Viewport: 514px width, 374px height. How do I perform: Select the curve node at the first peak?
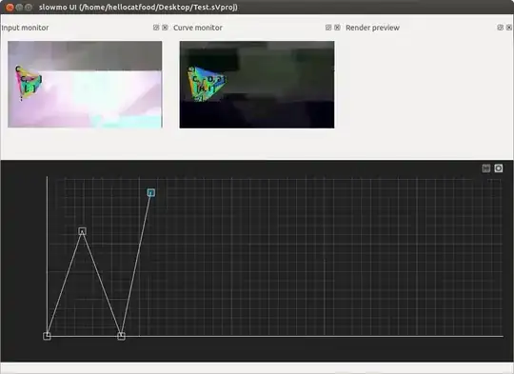click(x=82, y=231)
